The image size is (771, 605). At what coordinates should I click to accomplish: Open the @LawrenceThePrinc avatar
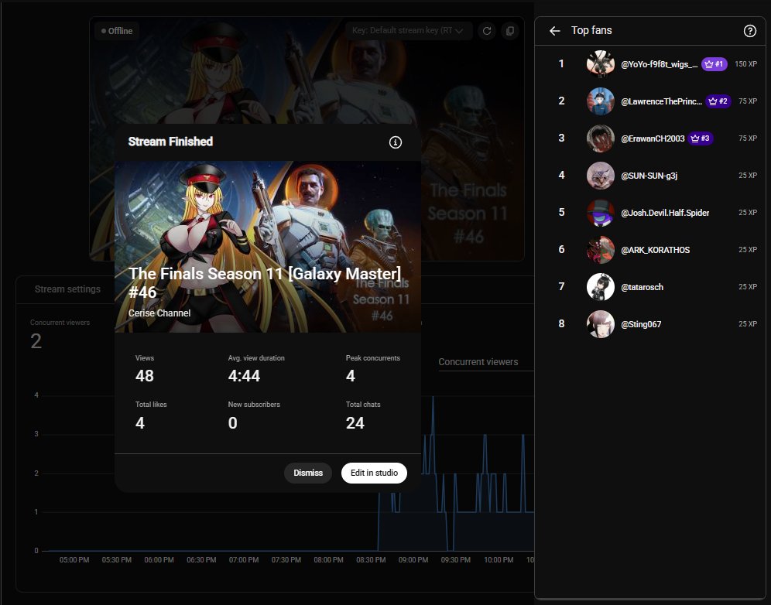601,101
